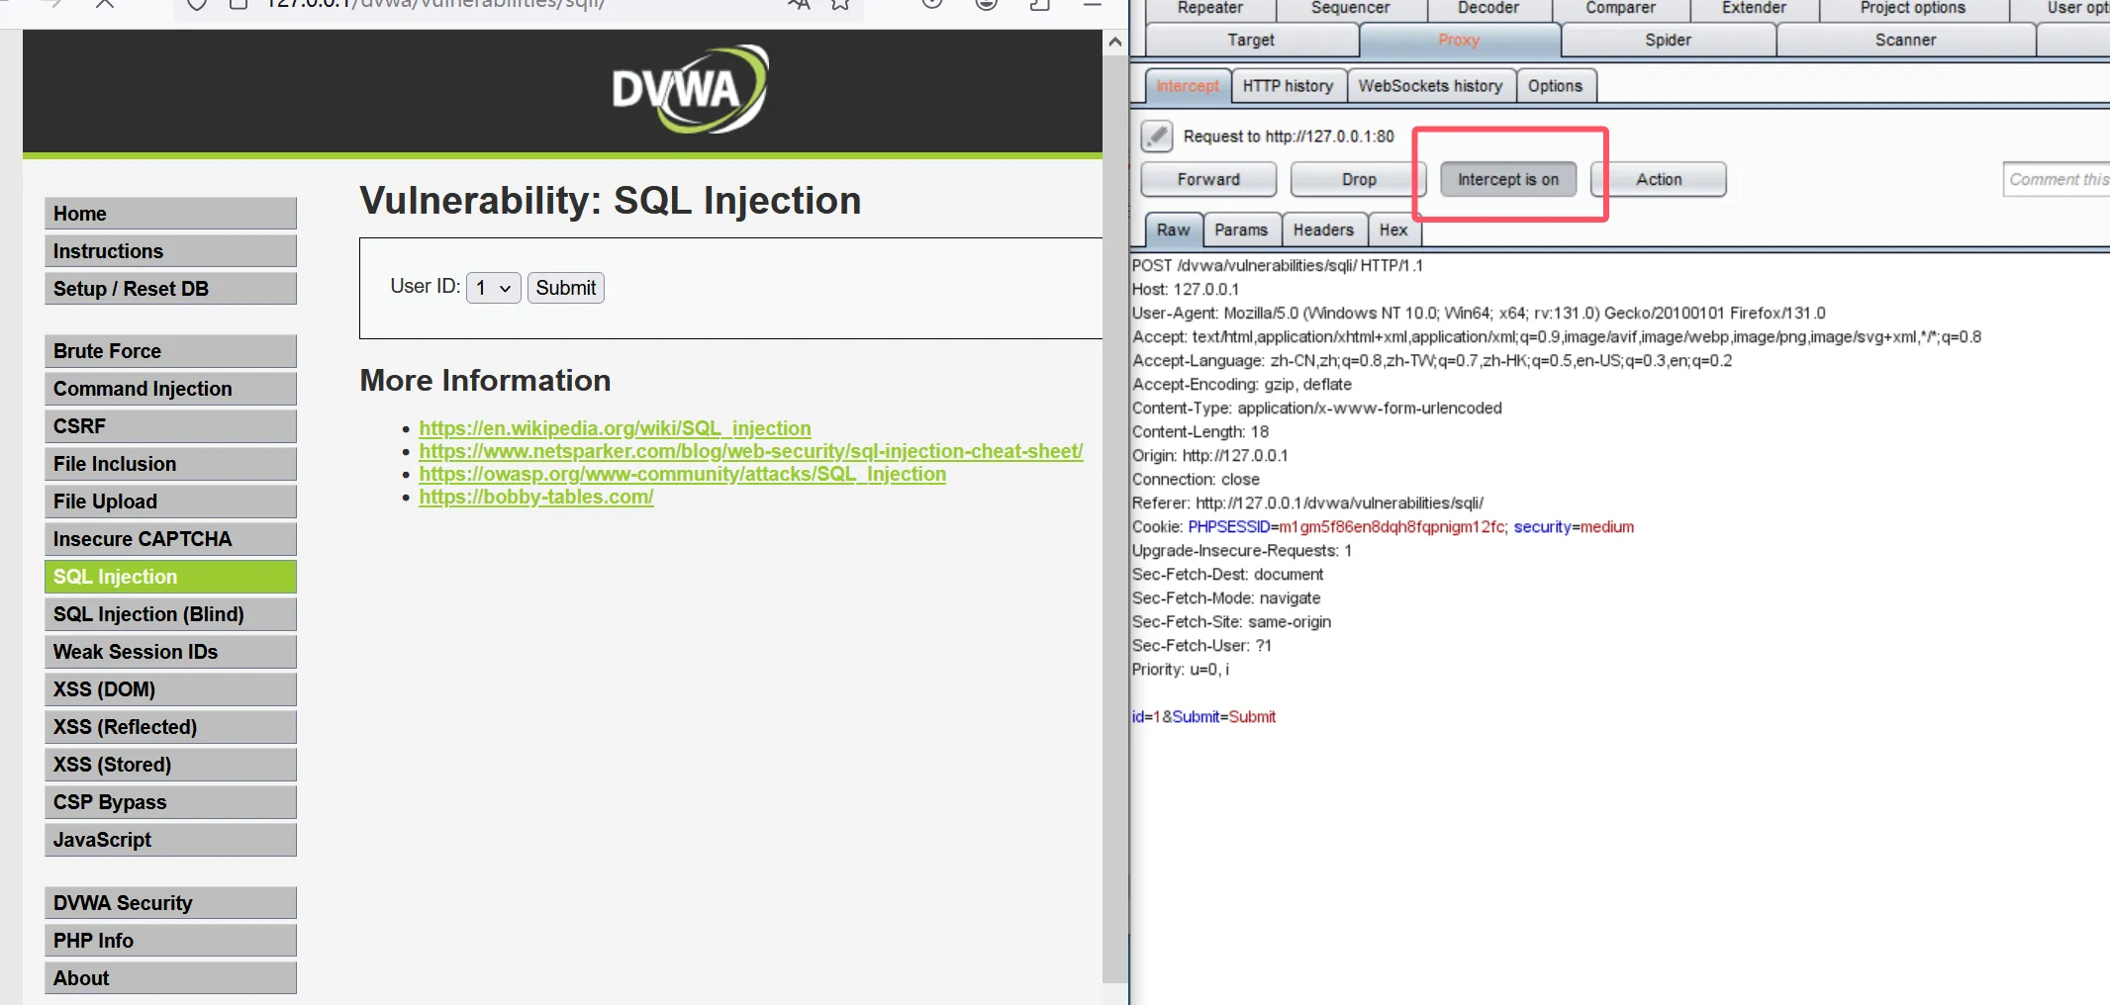This screenshot has height=1005, width=2110.
Task: Open the Proxy Options sub-tab
Action: pos(1555,86)
